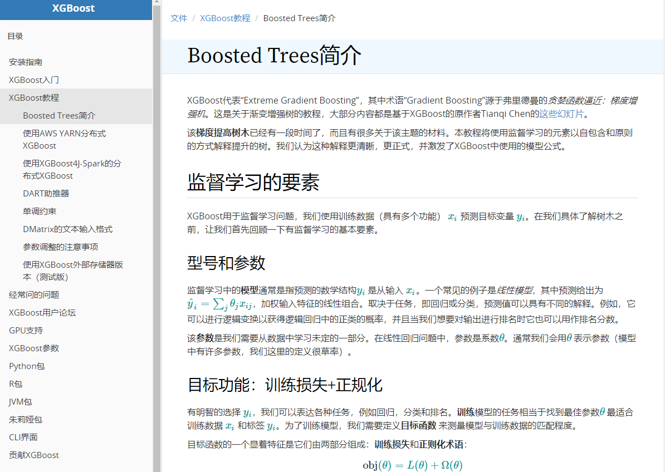Click the XGBoost教程 breadcrumb

pyautogui.click(x=225, y=18)
